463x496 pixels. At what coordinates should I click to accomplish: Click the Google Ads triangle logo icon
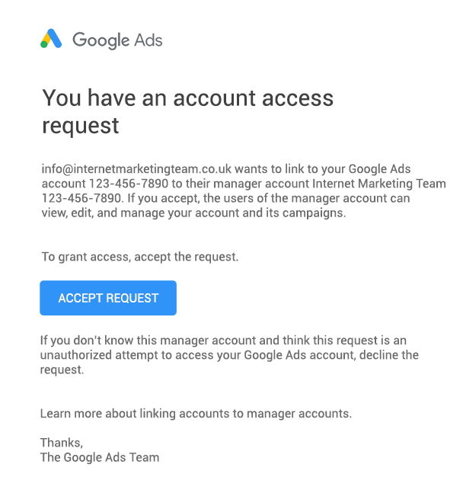point(51,39)
